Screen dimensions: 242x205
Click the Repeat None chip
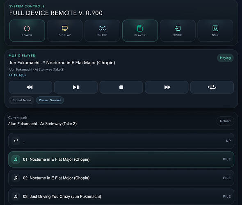21,100
